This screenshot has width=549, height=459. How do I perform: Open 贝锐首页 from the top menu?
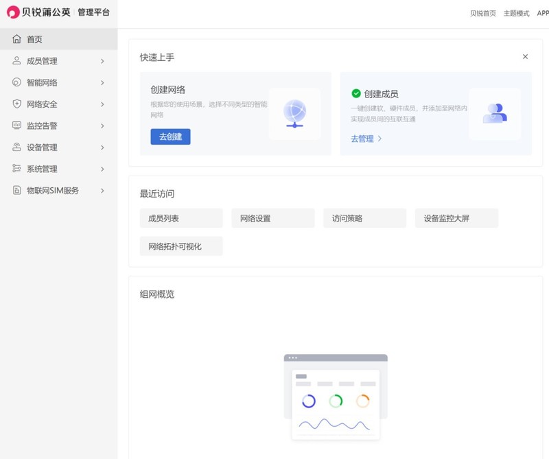(483, 12)
